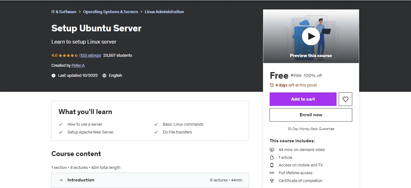This screenshot has height=188, width=411.
Task: Click checkmark beside Basic Linux commands
Action: (156, 124)
